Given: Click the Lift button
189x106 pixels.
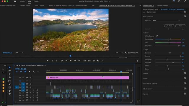Looking at the screenshot, I should click(x=85, y=61).
